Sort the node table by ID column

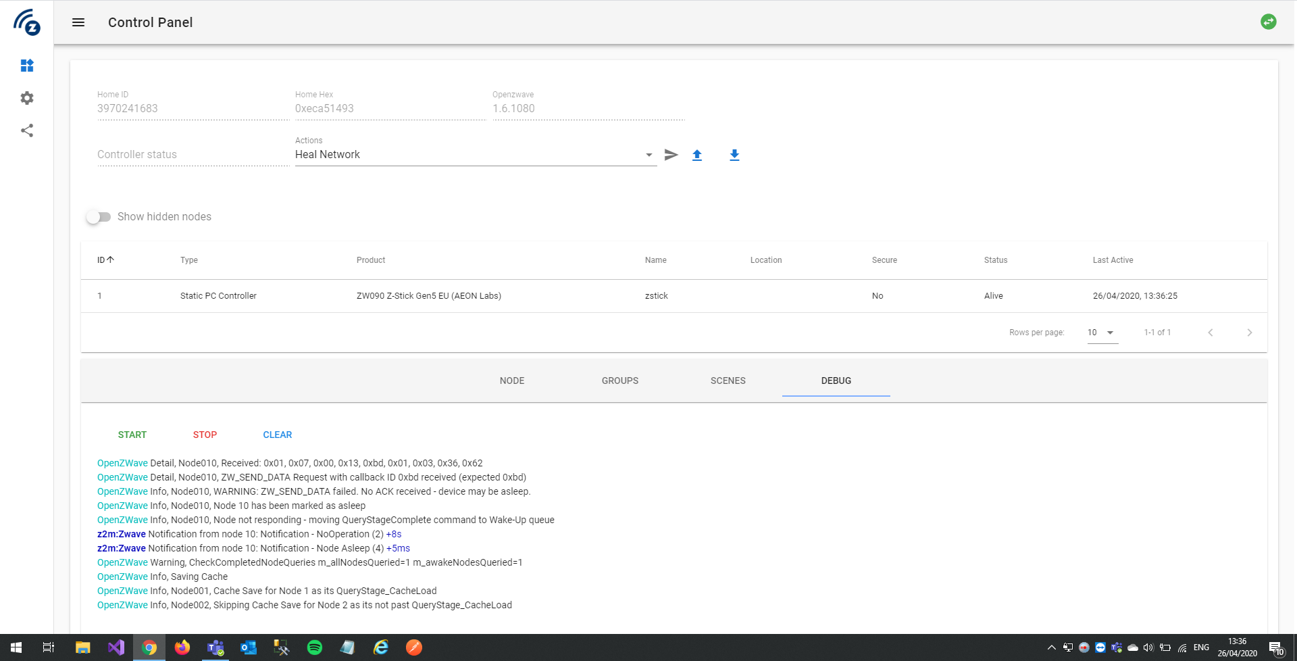[x=105, y=260]
